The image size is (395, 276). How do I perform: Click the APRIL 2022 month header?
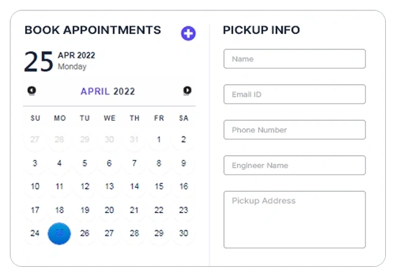click(x=107, y=91)
